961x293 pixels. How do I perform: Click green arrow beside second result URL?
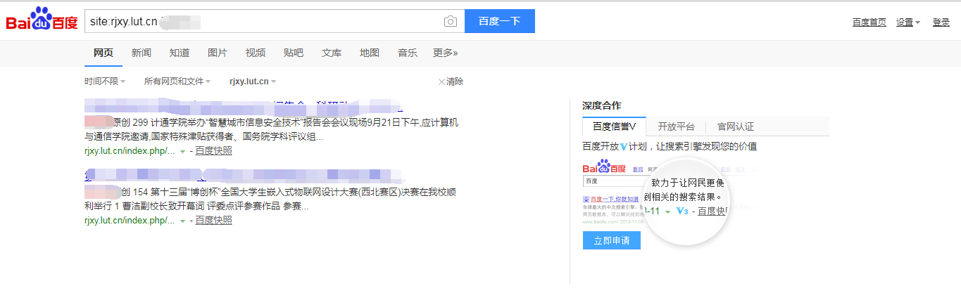[182, 221]
